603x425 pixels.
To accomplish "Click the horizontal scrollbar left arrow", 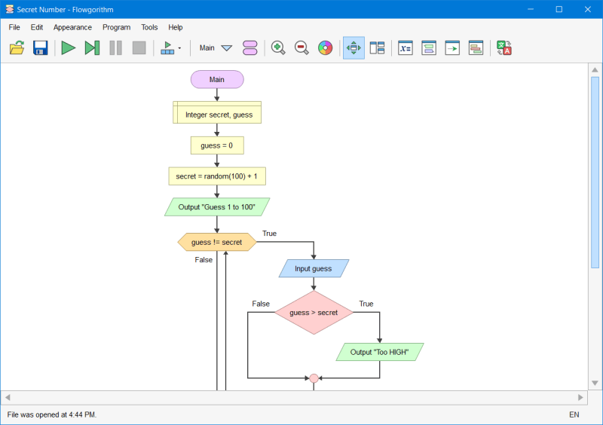I will click(x=8, y=397).
